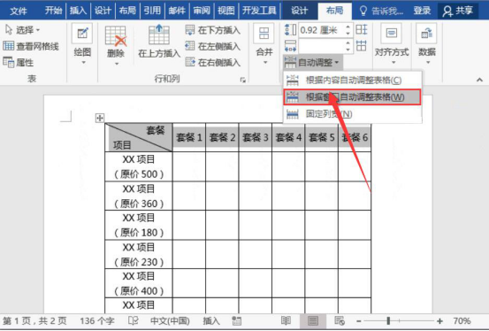Choose 固定列宽(N)
Image resolution: width=489 pixels, height=331 pixels.
353,114
